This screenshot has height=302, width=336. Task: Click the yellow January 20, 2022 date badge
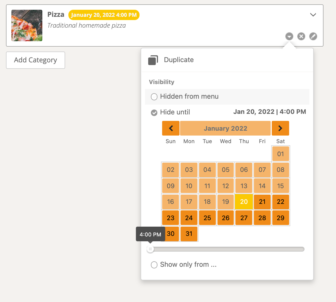point(104,15)
